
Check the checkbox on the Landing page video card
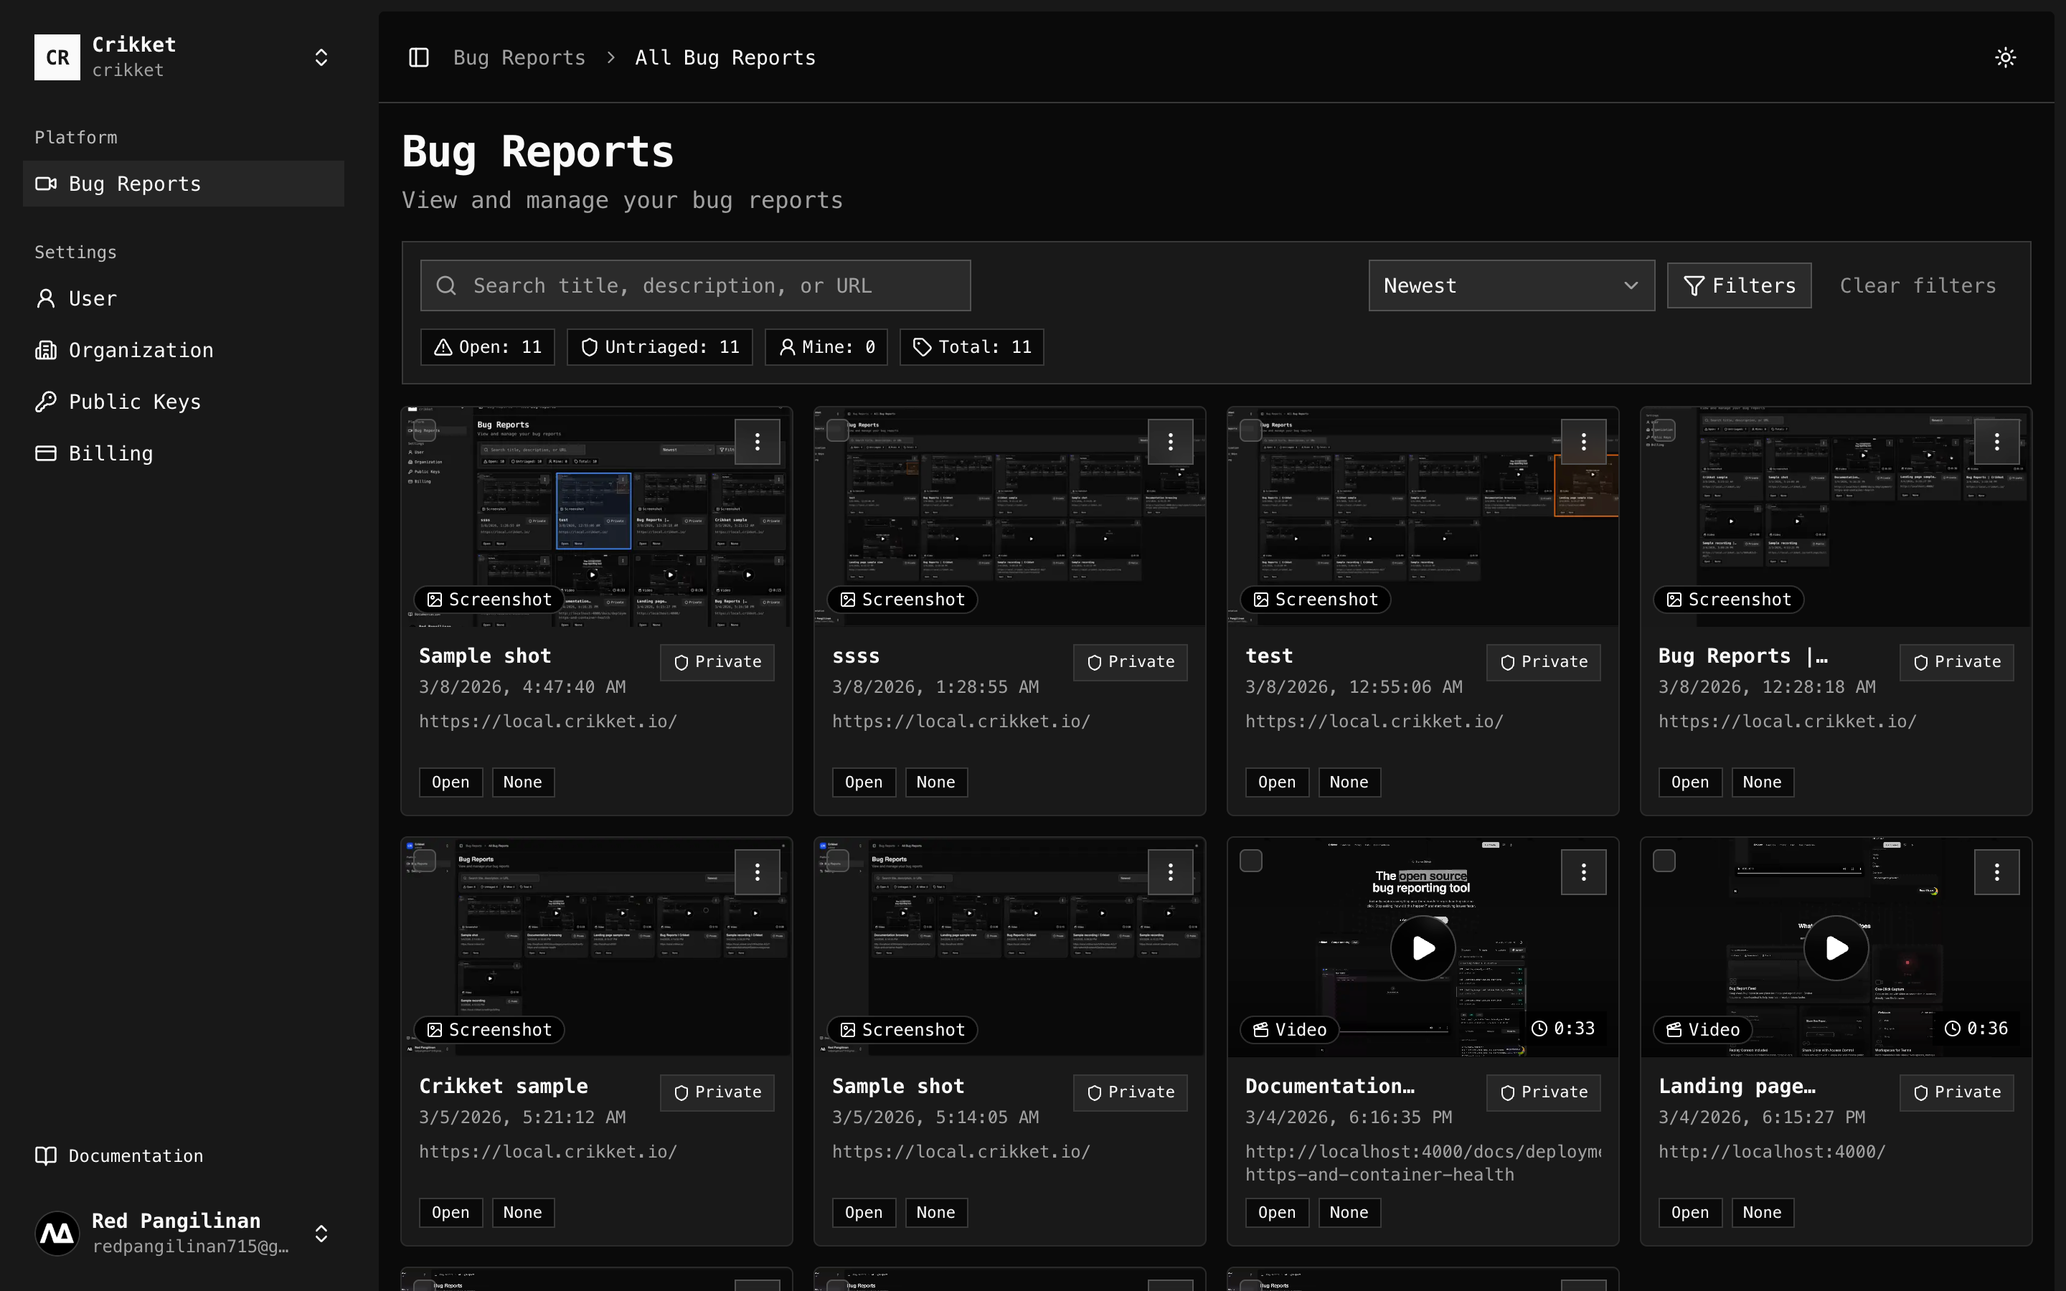1663,861
